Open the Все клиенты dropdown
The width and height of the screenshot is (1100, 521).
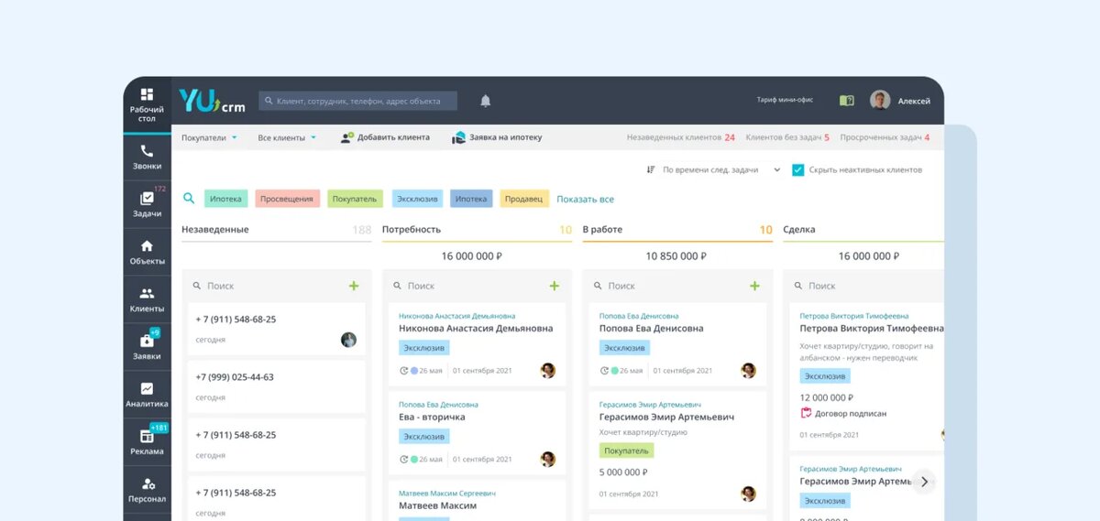(x=287, y=137)
